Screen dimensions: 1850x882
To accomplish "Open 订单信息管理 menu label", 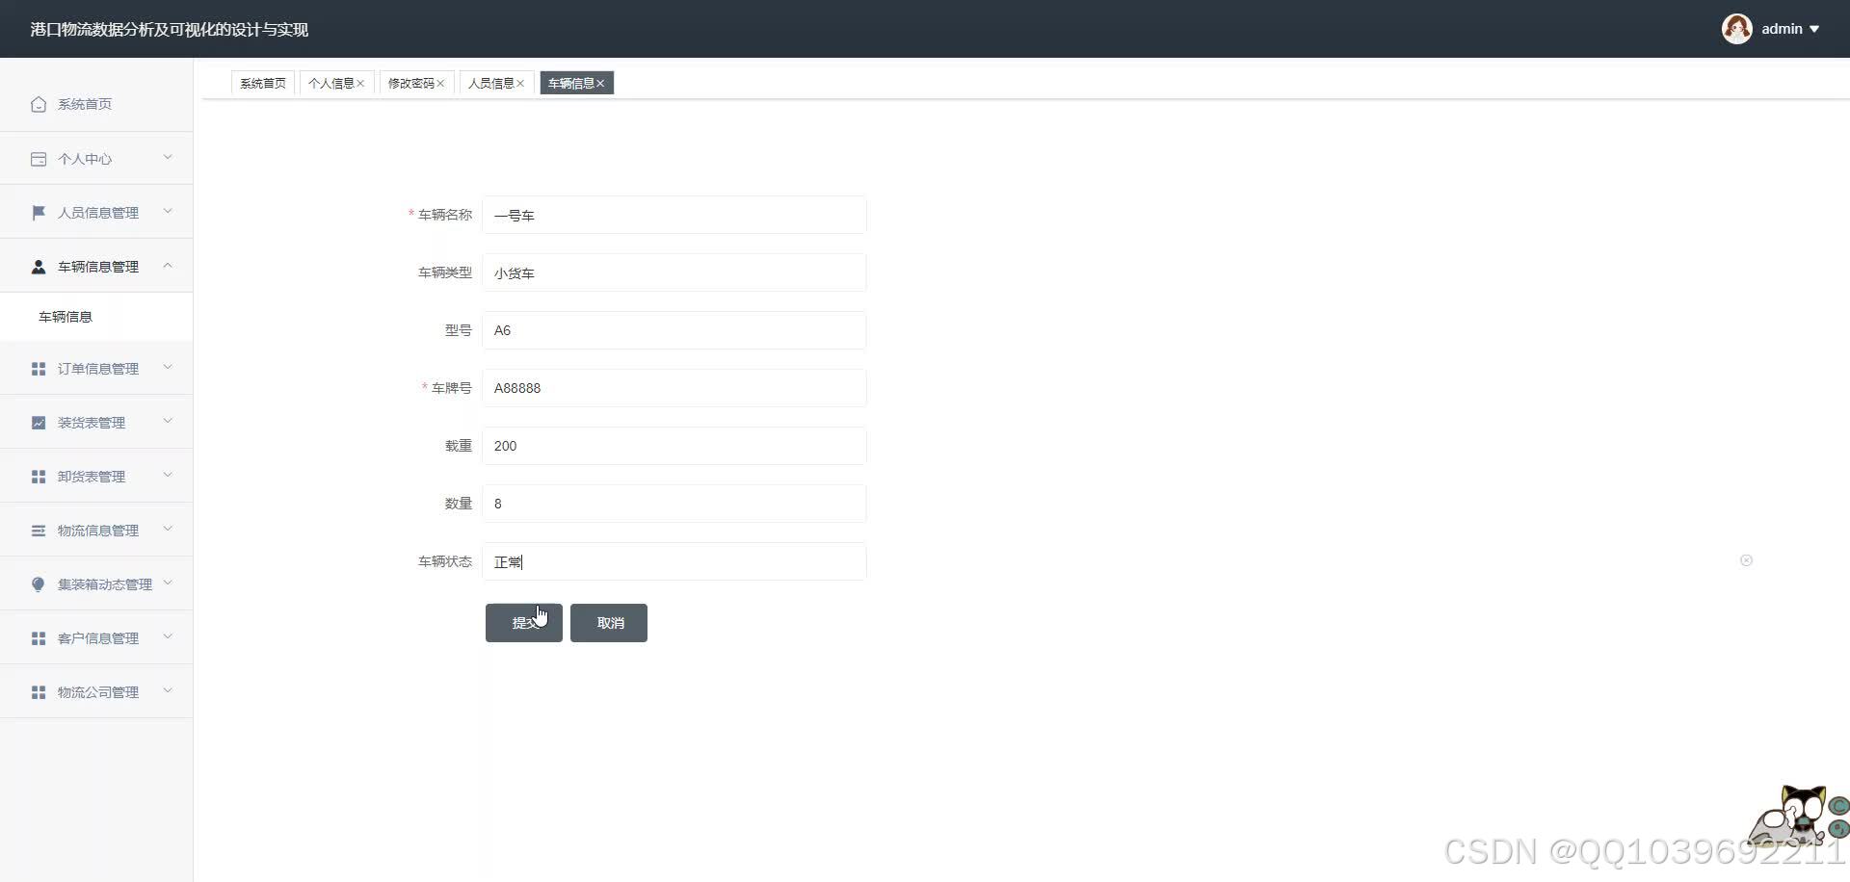I will (x=98, y=369).
